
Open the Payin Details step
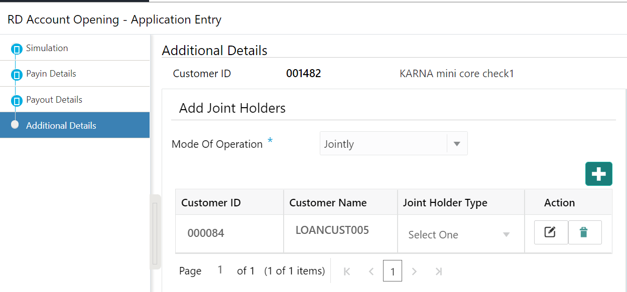(x=75, y=74)
